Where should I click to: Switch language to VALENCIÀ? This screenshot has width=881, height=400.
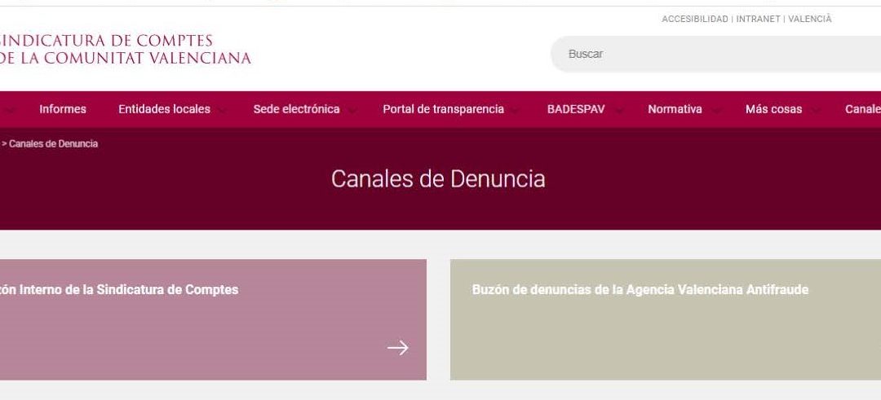[810, 19]
